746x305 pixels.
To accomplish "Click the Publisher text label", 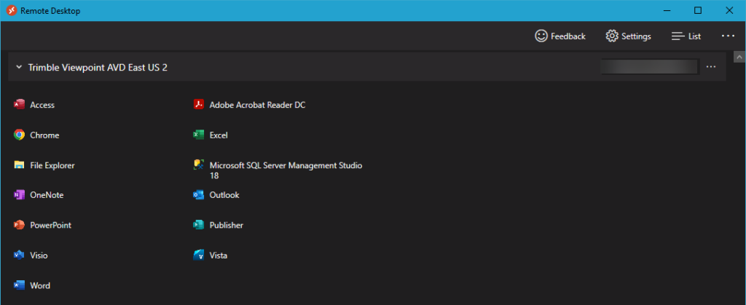I will point(227,225).
